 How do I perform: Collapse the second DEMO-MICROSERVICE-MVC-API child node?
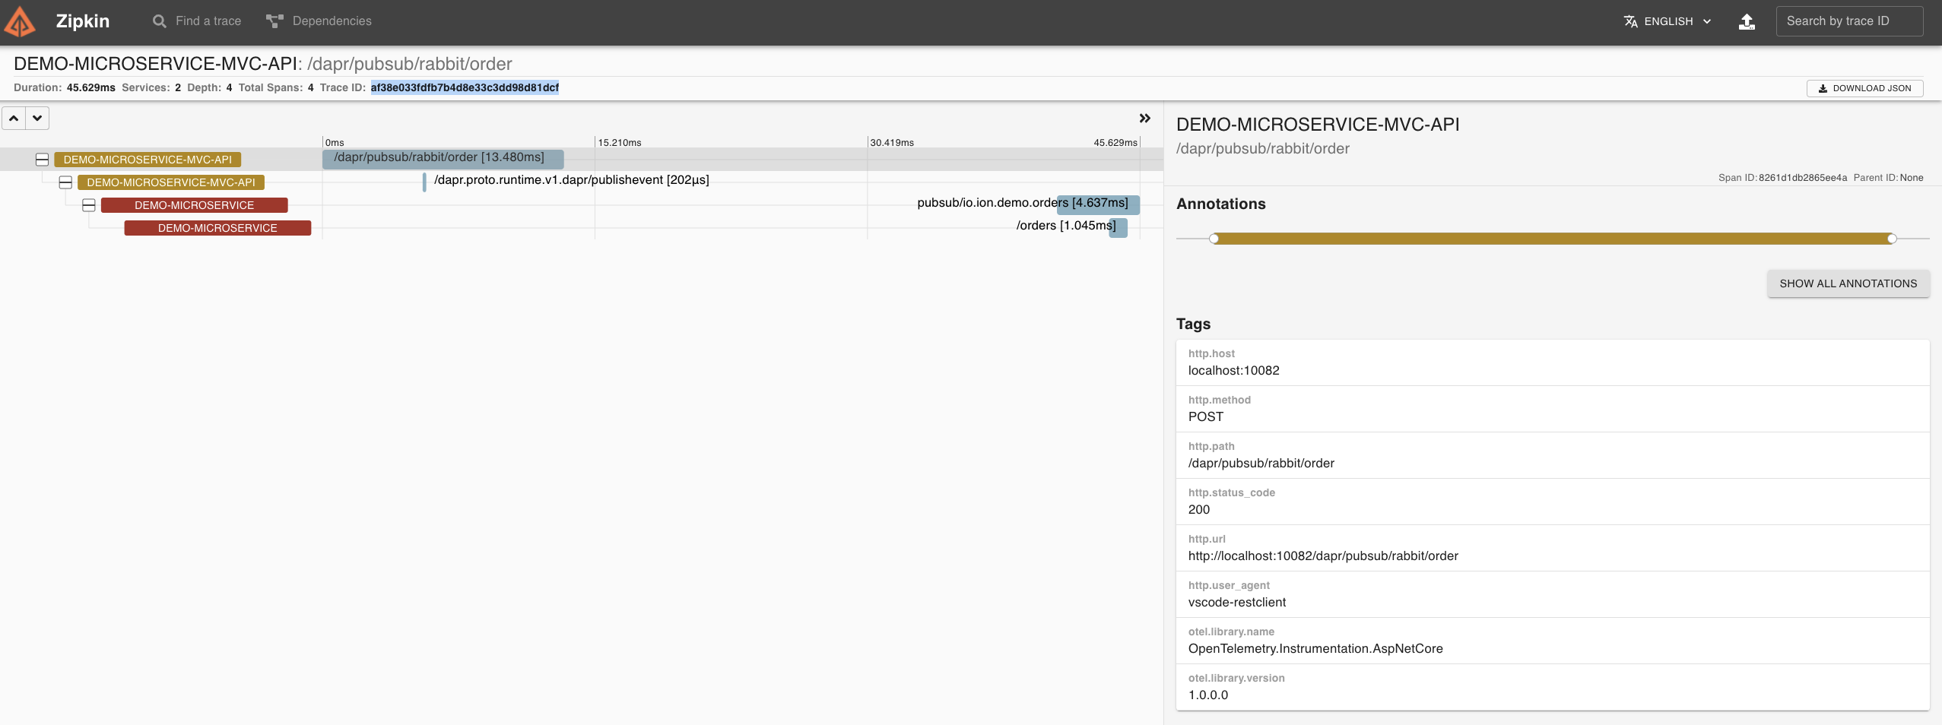pyautogui.click(x=65, y=182)
